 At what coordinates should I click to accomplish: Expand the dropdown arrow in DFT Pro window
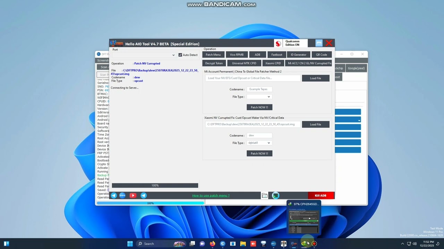click(359, 120)
